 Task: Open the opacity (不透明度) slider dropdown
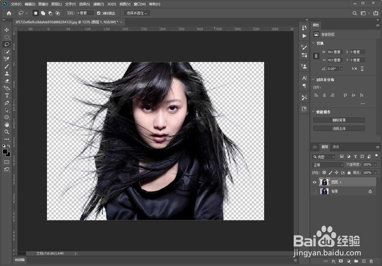coord(375,165)
